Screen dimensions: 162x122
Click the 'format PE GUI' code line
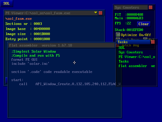(x=24, y=59)
